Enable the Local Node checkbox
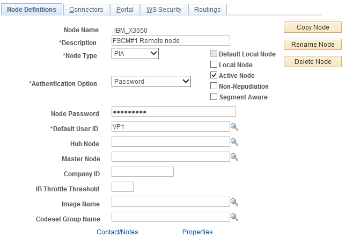Viewport: 346px width, 237px height. click(214, 65)
